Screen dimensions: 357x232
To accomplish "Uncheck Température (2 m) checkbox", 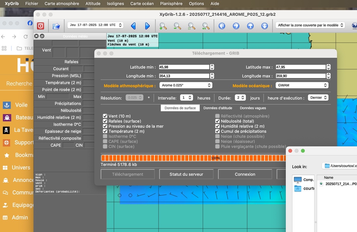I will tap(105, 131).
